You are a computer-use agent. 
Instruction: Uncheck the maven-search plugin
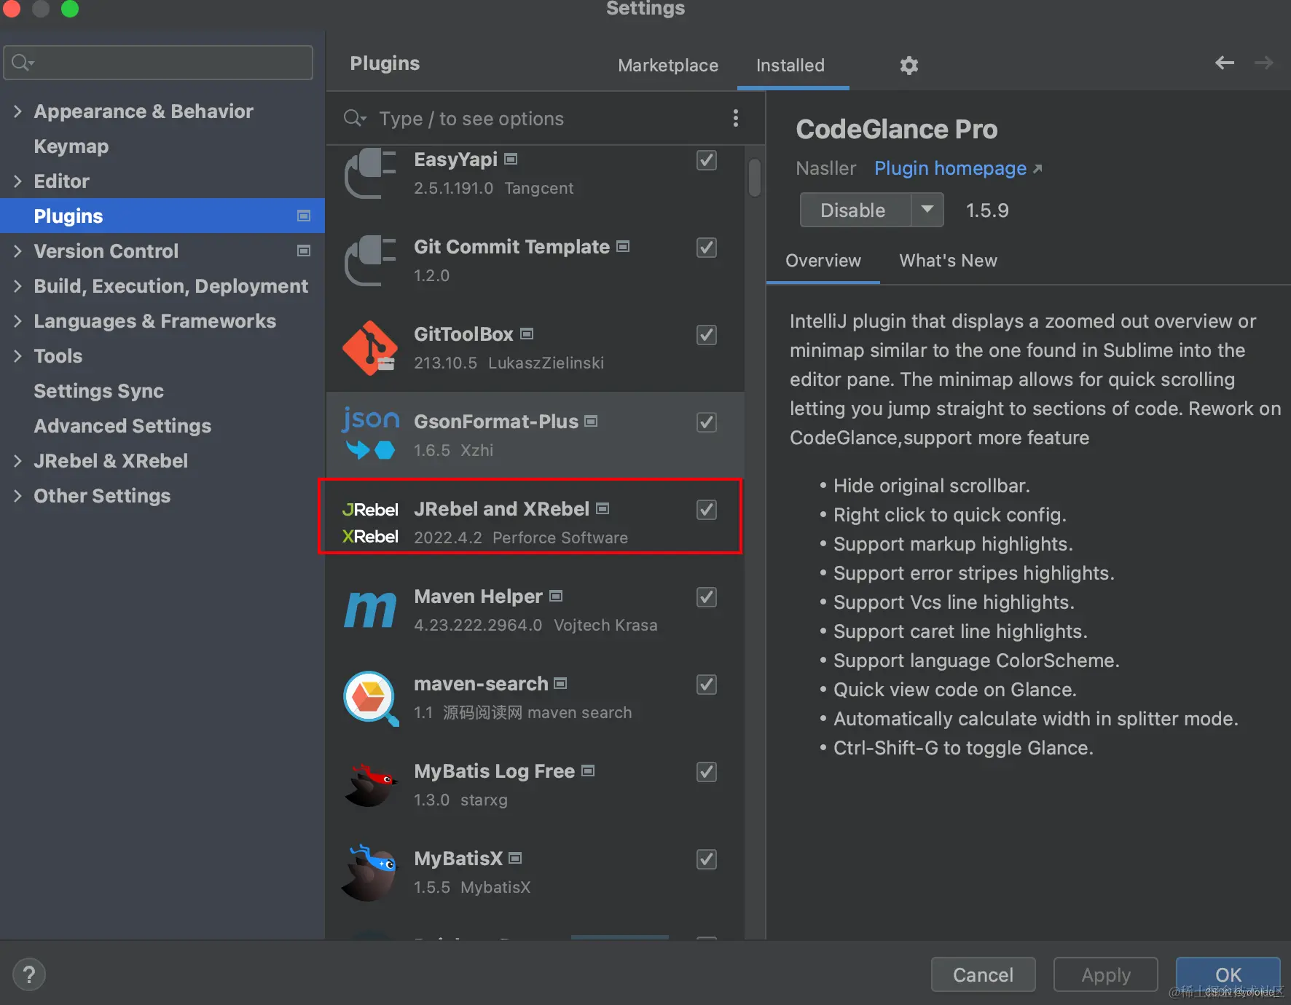point(707,685)
